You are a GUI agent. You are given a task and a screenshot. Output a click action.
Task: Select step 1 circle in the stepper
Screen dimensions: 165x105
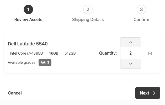coord(28,10)
